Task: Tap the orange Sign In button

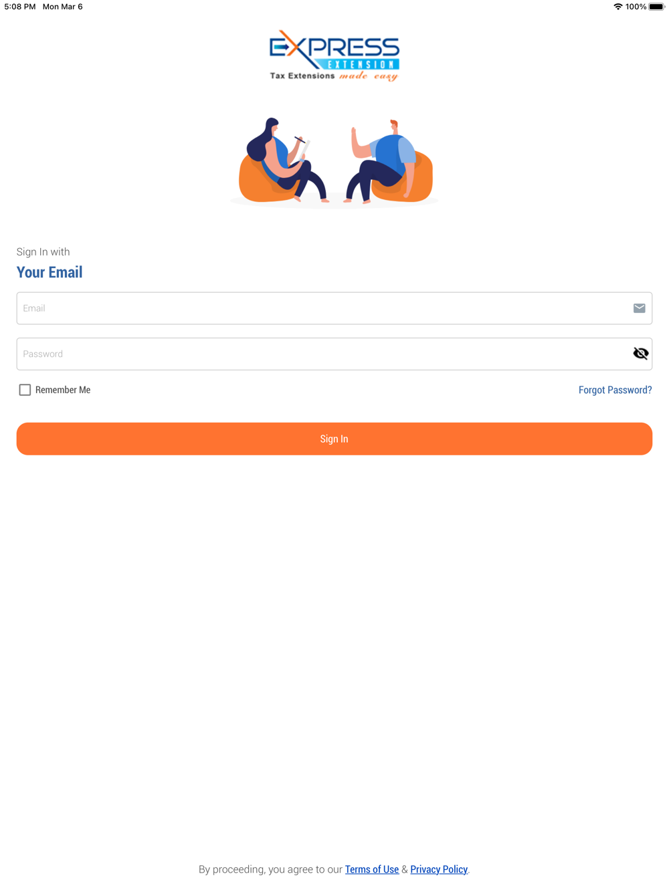Action: click(334, 439)
